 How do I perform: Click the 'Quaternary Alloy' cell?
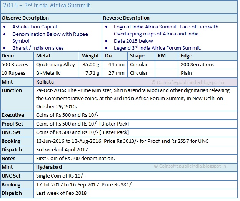[x=55, y=65]
